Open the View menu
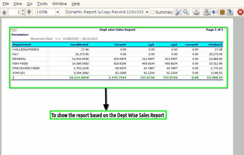This screenshot has height=155, width=244. coord(17,4)
